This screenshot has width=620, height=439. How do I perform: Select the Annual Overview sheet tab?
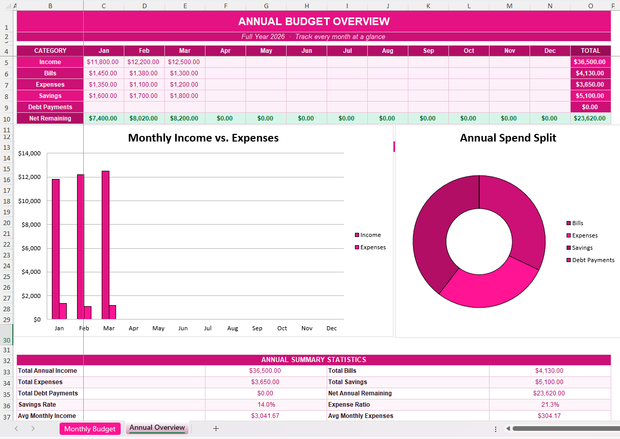(157, 428)
